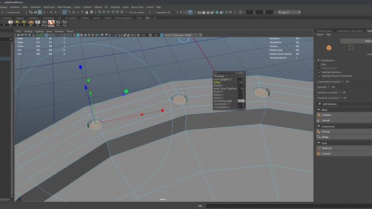Click the first yellow folder shelf icon

pos(17,23)
